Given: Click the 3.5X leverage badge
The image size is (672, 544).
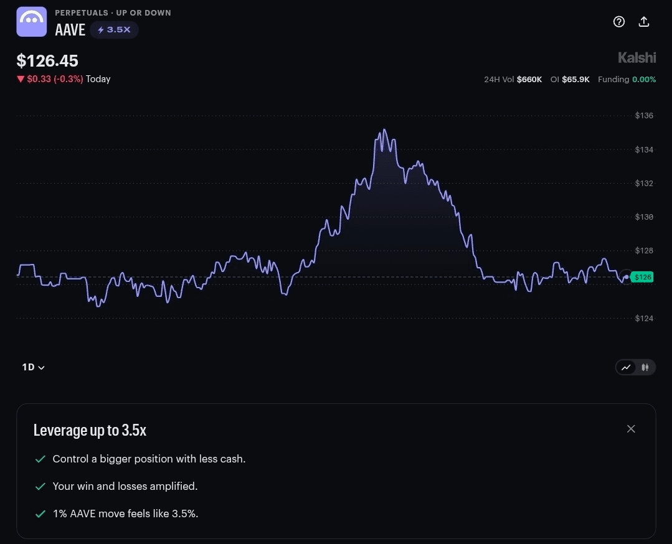Looking at the screenshot, I should click(114, 29).
